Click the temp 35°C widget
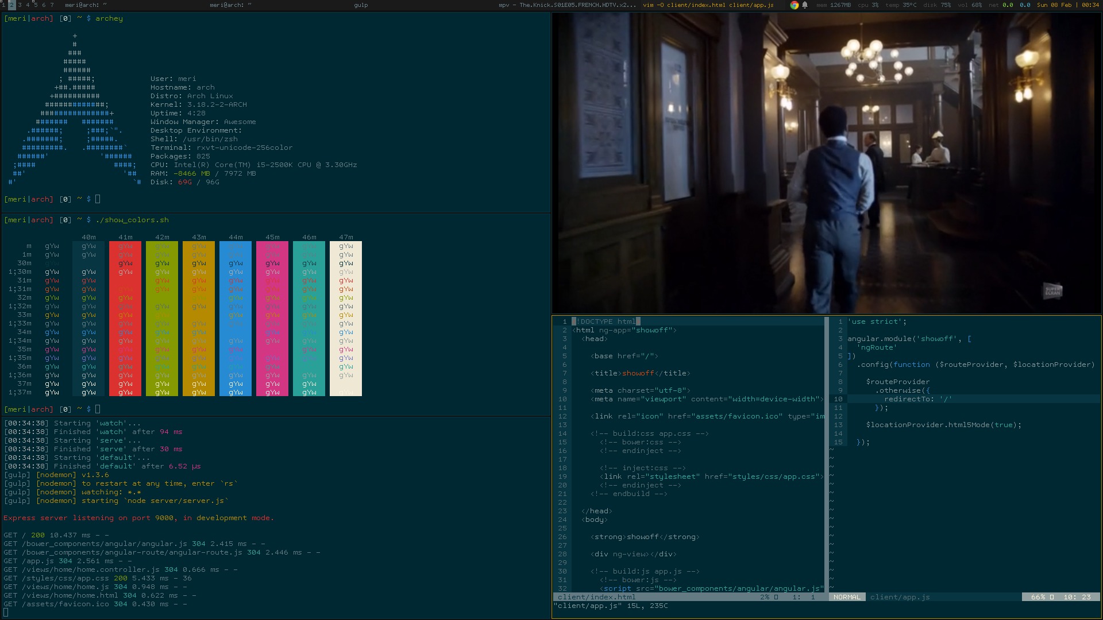1103x620 pixels. pyautogui.click(x=901, y=5)
